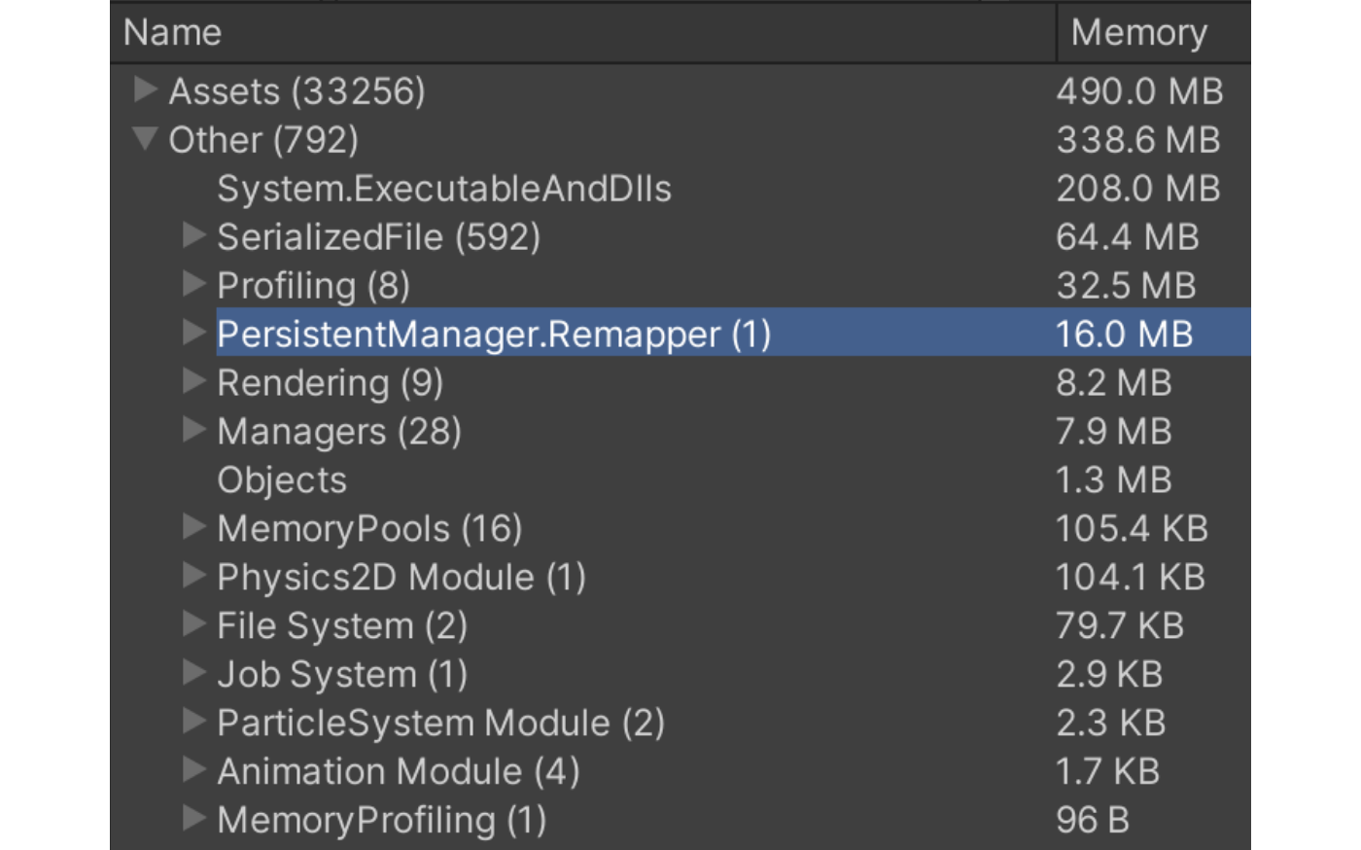
Task: Sort by the Name column header
Action: 173,33
